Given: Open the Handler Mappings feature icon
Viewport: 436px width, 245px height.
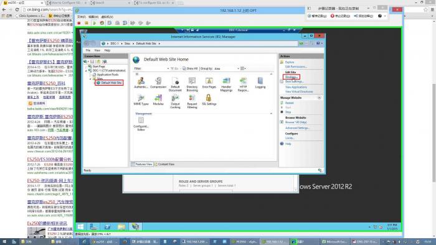Looking at the screenshot, I should 226,85.
